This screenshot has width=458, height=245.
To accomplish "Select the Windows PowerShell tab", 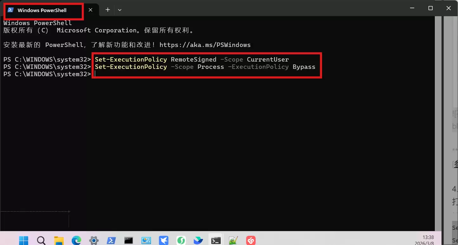I will click(x=43, y=10).
